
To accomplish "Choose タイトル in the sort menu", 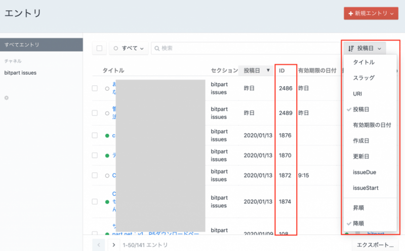I will point(363,62).
